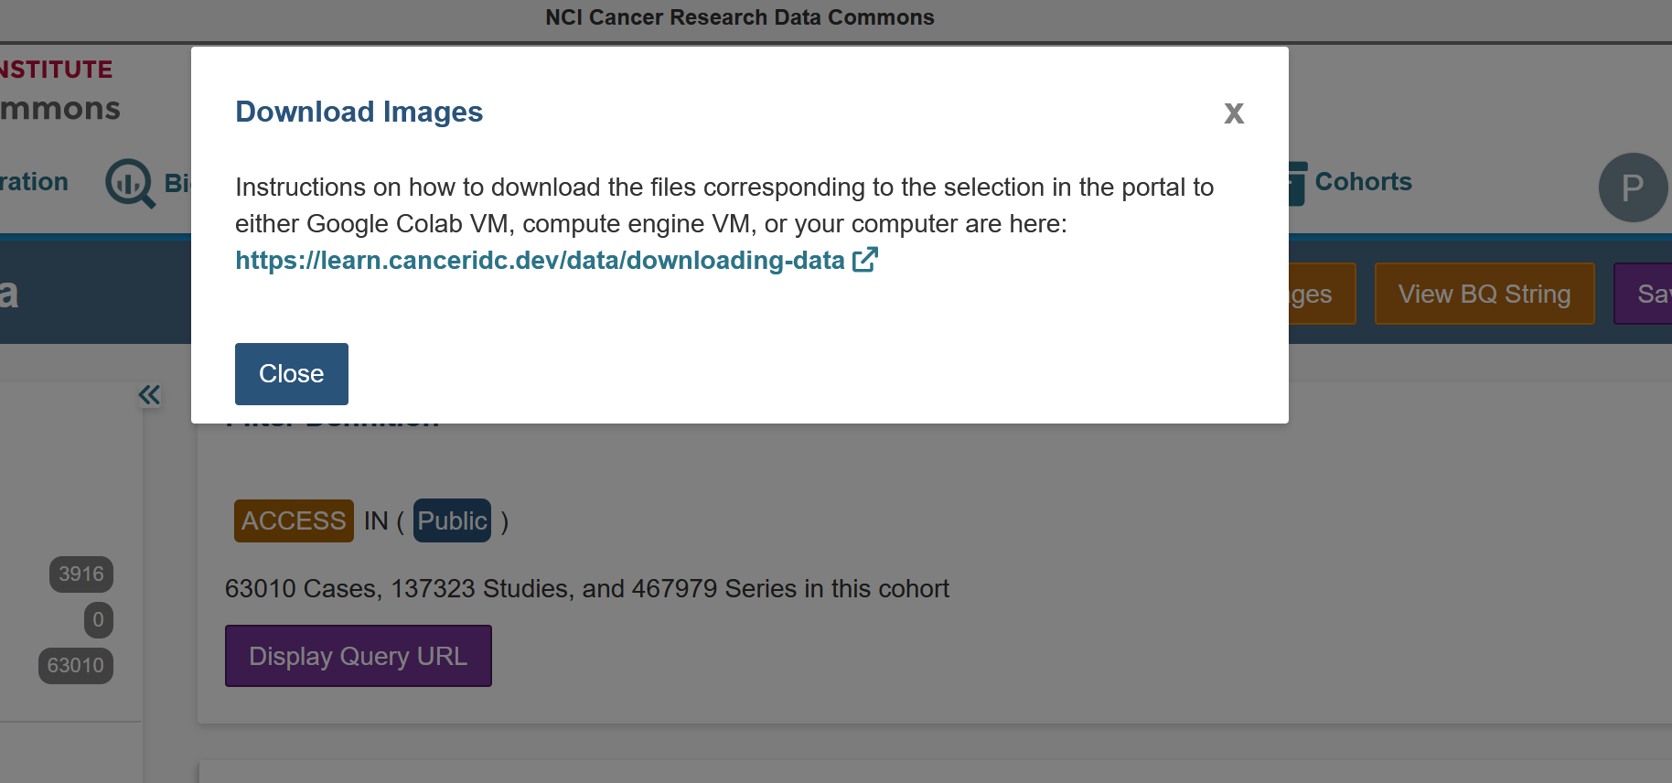Click the Display Query URL button

pyautogui.click(x=358, y=656)
